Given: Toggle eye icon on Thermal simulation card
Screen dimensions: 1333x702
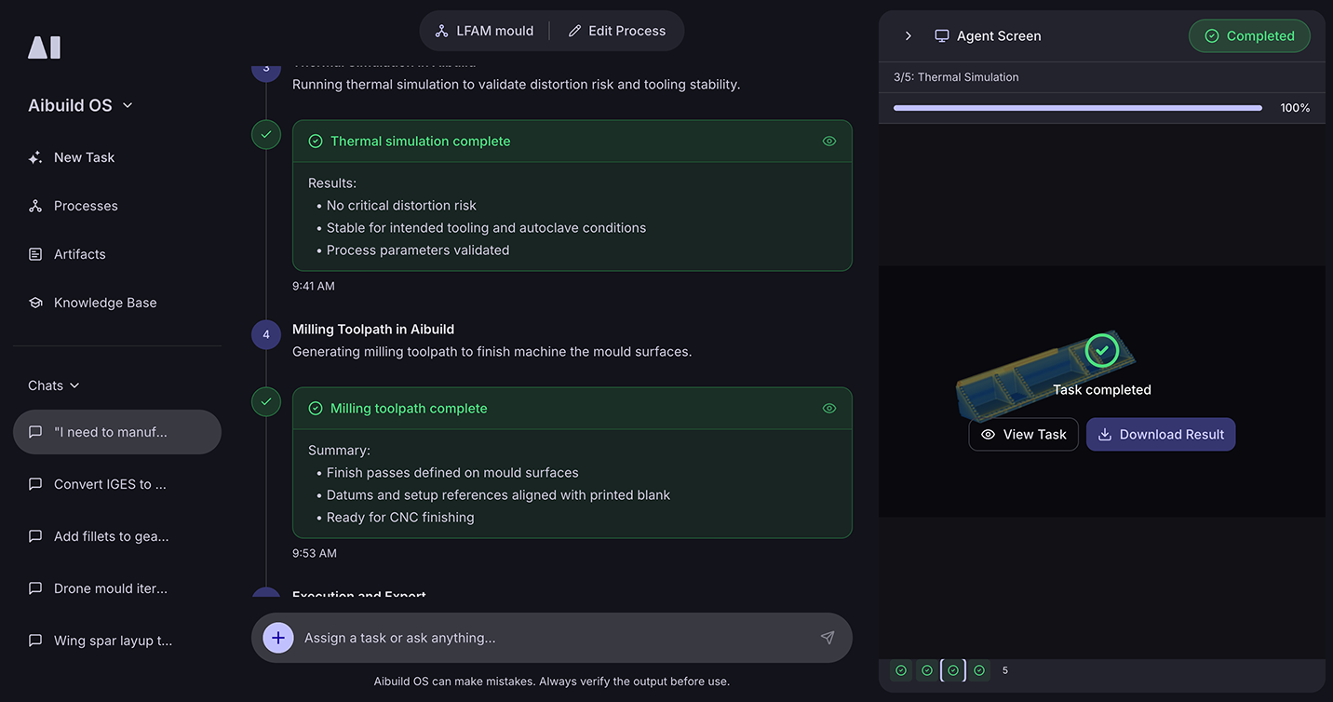Looking at the screenshot, I should click(x=829, y=142).
